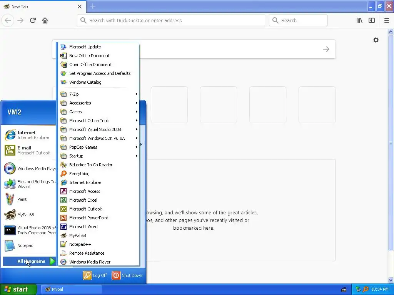Screen dimensions: 394x295
Task: Click the system clock showing 10:34 PM
Action: pyautogui.click(x=380, y=289)
